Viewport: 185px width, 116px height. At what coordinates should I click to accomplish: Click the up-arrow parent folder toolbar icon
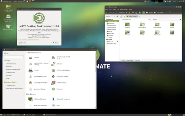coord(129,12)
